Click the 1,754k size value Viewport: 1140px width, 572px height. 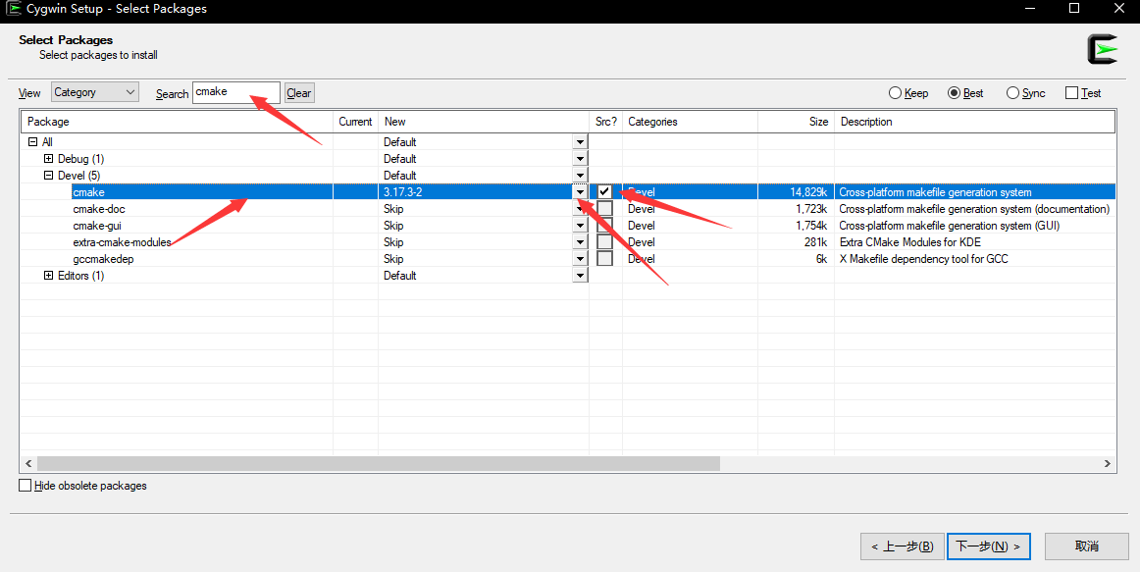[811, 226]
